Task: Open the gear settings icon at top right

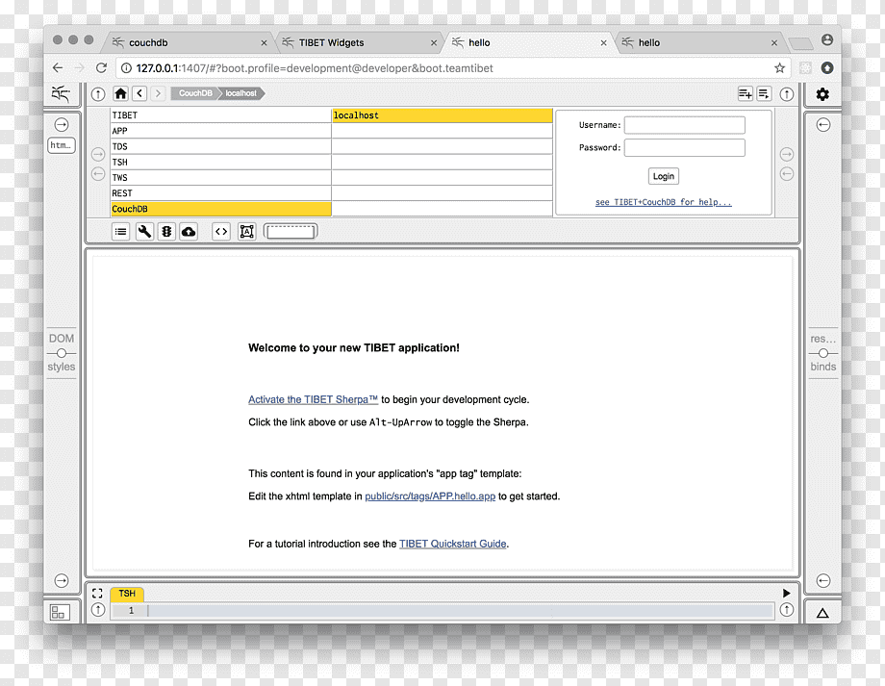Action: tap(822, 94)
